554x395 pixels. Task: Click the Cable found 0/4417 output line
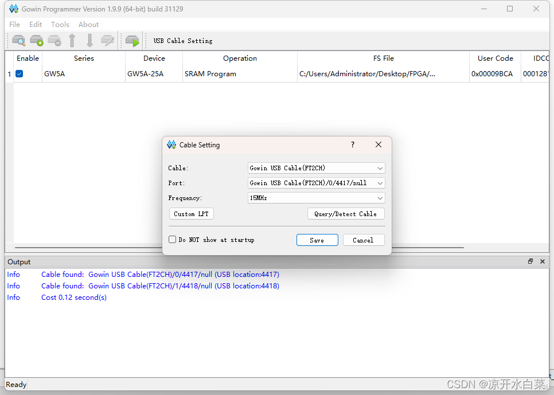coord(160,275)
